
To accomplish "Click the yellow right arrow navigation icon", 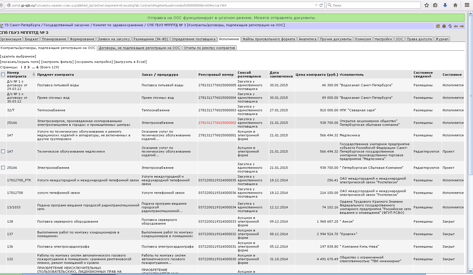I will click(462, 26).
